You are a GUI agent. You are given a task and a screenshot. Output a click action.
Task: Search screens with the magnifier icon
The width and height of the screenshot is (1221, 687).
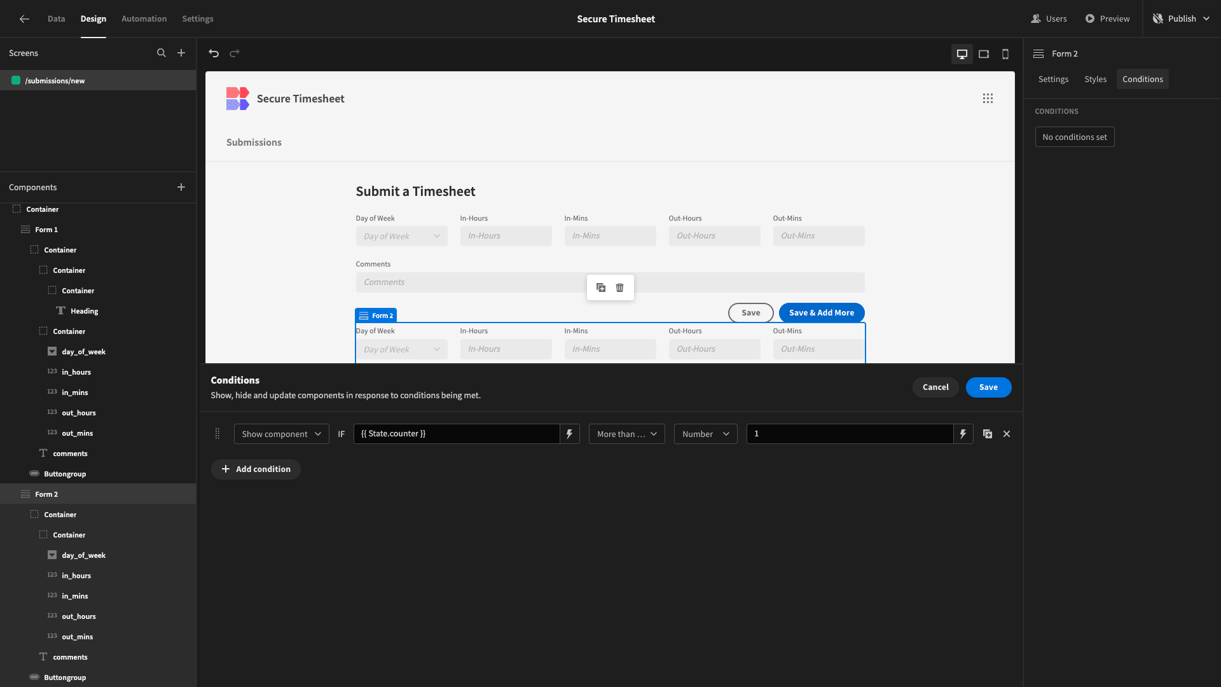point(162,53)
